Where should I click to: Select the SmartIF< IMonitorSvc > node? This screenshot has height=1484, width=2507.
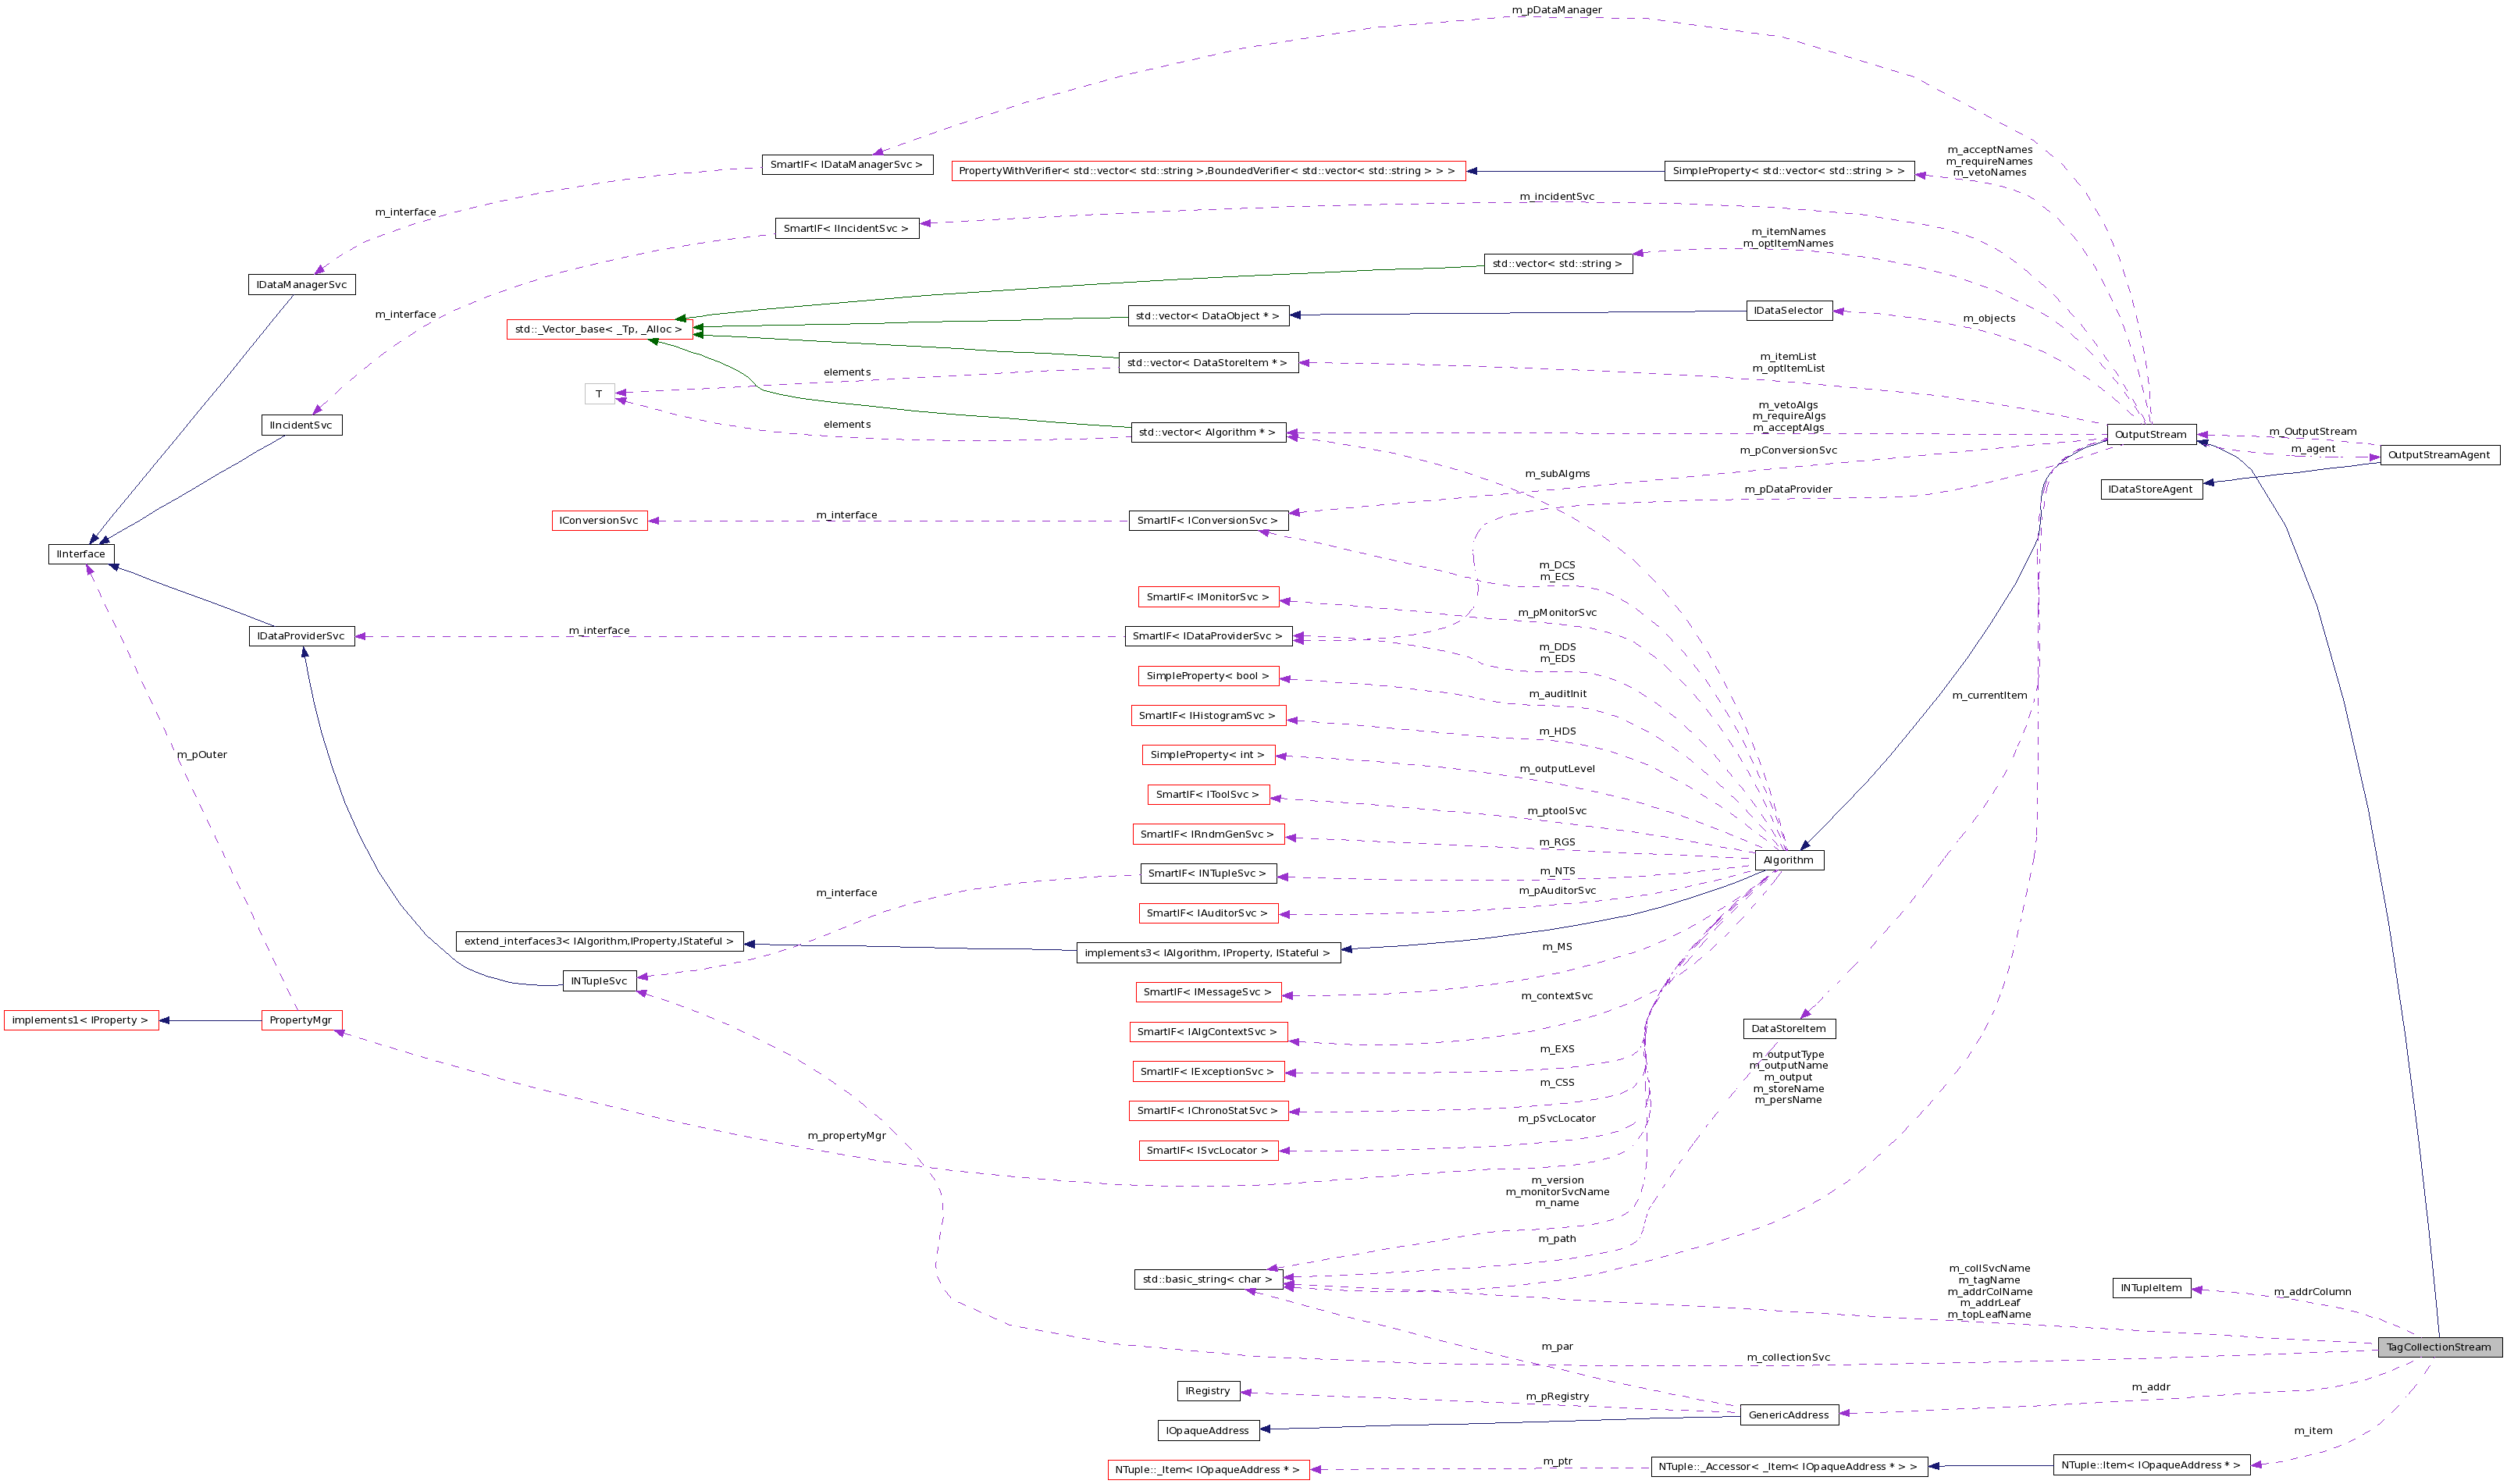pyautogui.click(x=1209, y=596)
